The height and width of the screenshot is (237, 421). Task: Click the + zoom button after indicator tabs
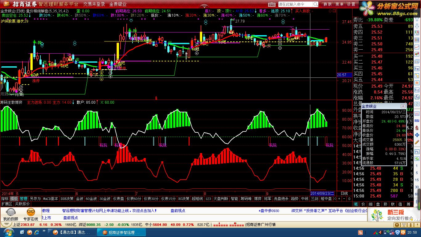click(339, 199)
